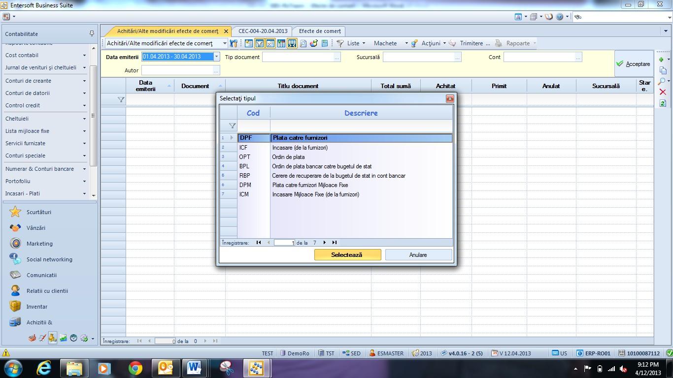Image resolution: width=673 pixels, height=378 pixels.
Task: Click the Anulare button
Action: point(418,255)
